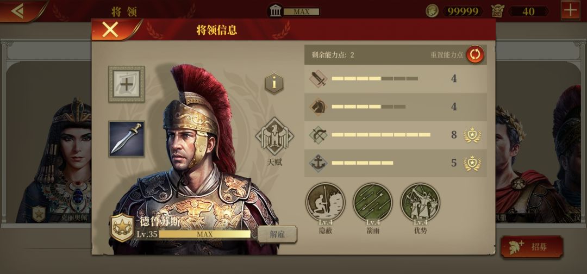This screenshot has width=587, height=274.
Task: Tap the empty equipment slot with plus sign
Action: 127,84
